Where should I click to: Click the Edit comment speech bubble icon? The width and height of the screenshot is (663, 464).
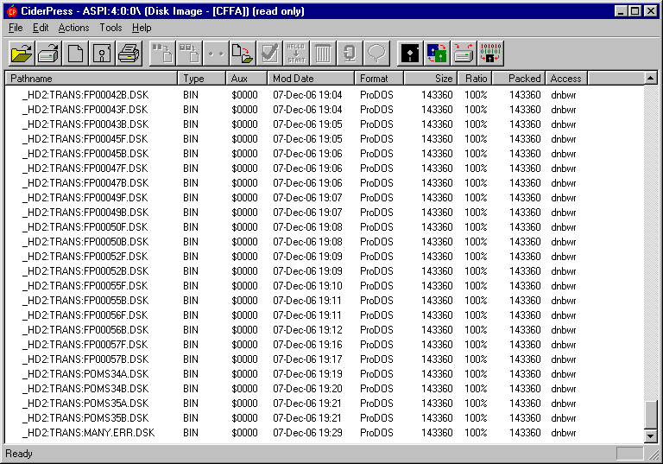click(376, 54)
